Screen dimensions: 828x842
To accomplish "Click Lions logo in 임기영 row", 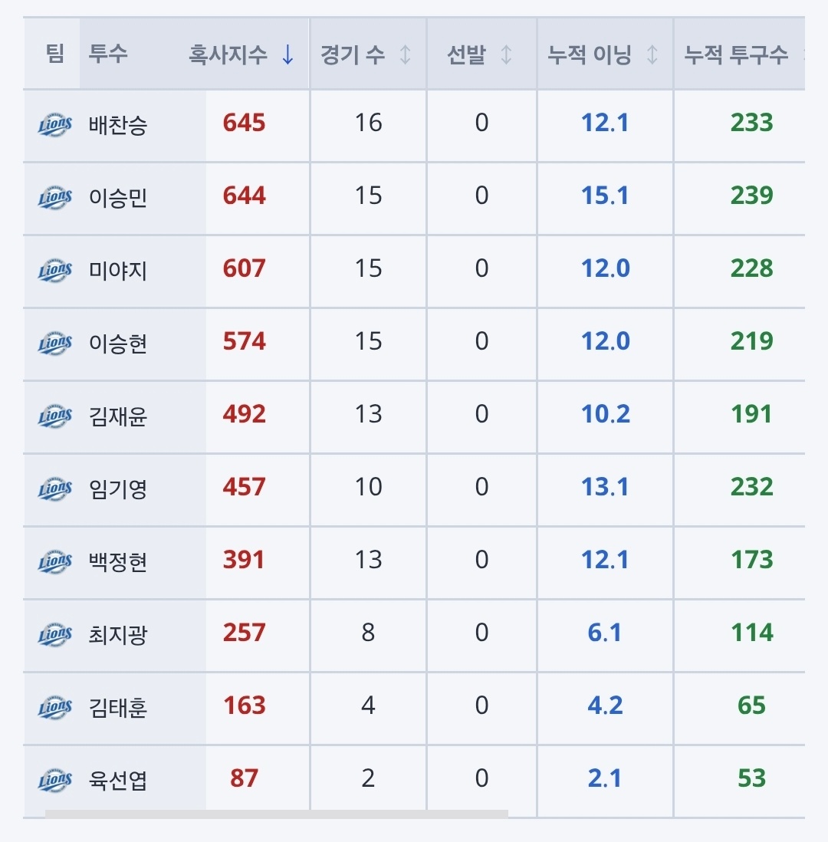I will click(54, 488).
